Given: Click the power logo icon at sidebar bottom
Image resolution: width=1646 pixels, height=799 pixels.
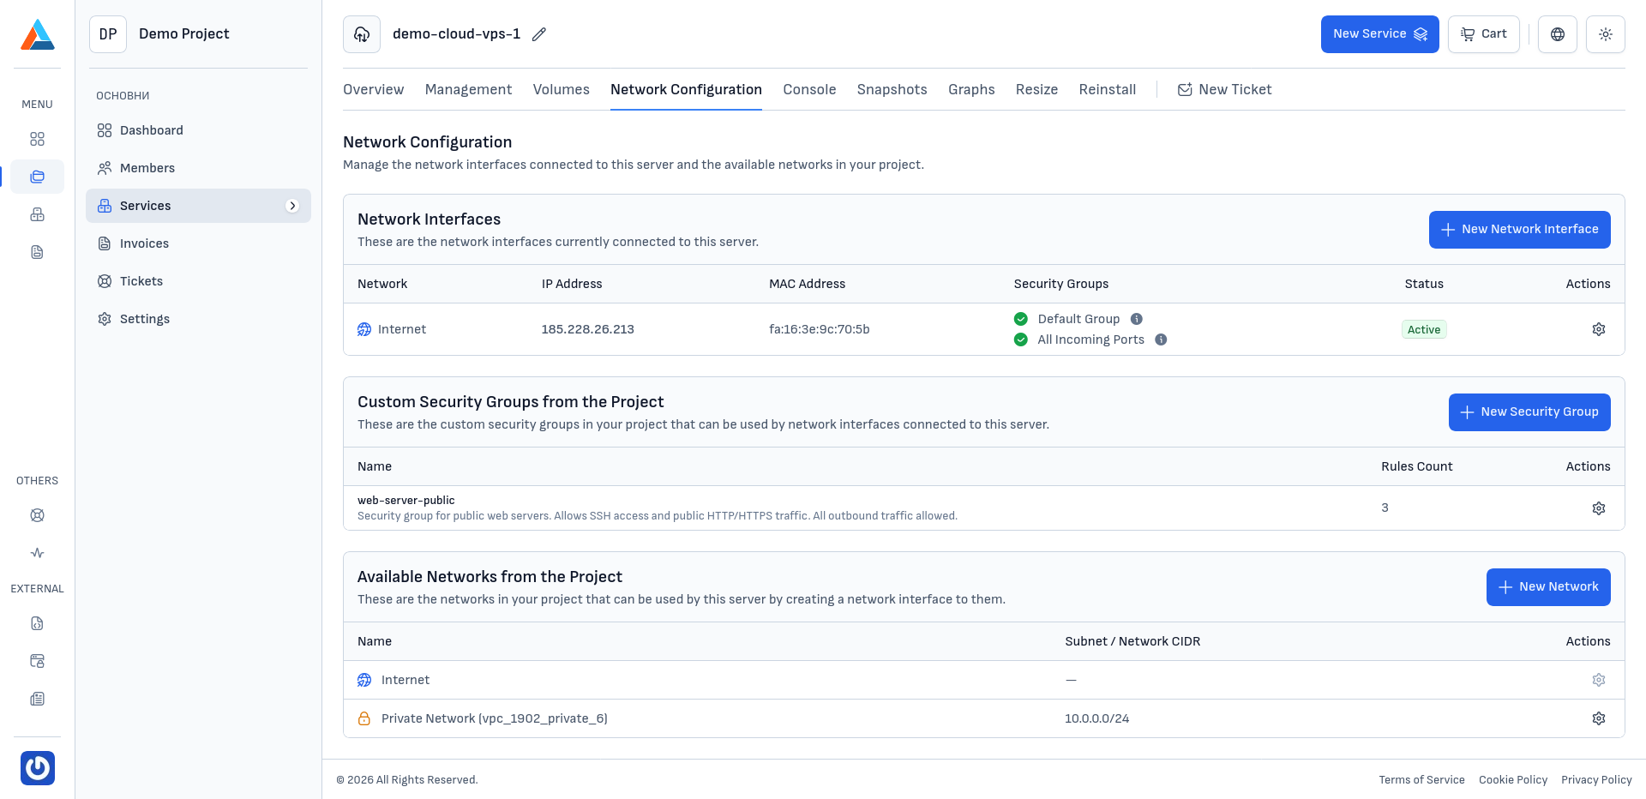Looking at the screenshot, I should [x=38, y=767].
